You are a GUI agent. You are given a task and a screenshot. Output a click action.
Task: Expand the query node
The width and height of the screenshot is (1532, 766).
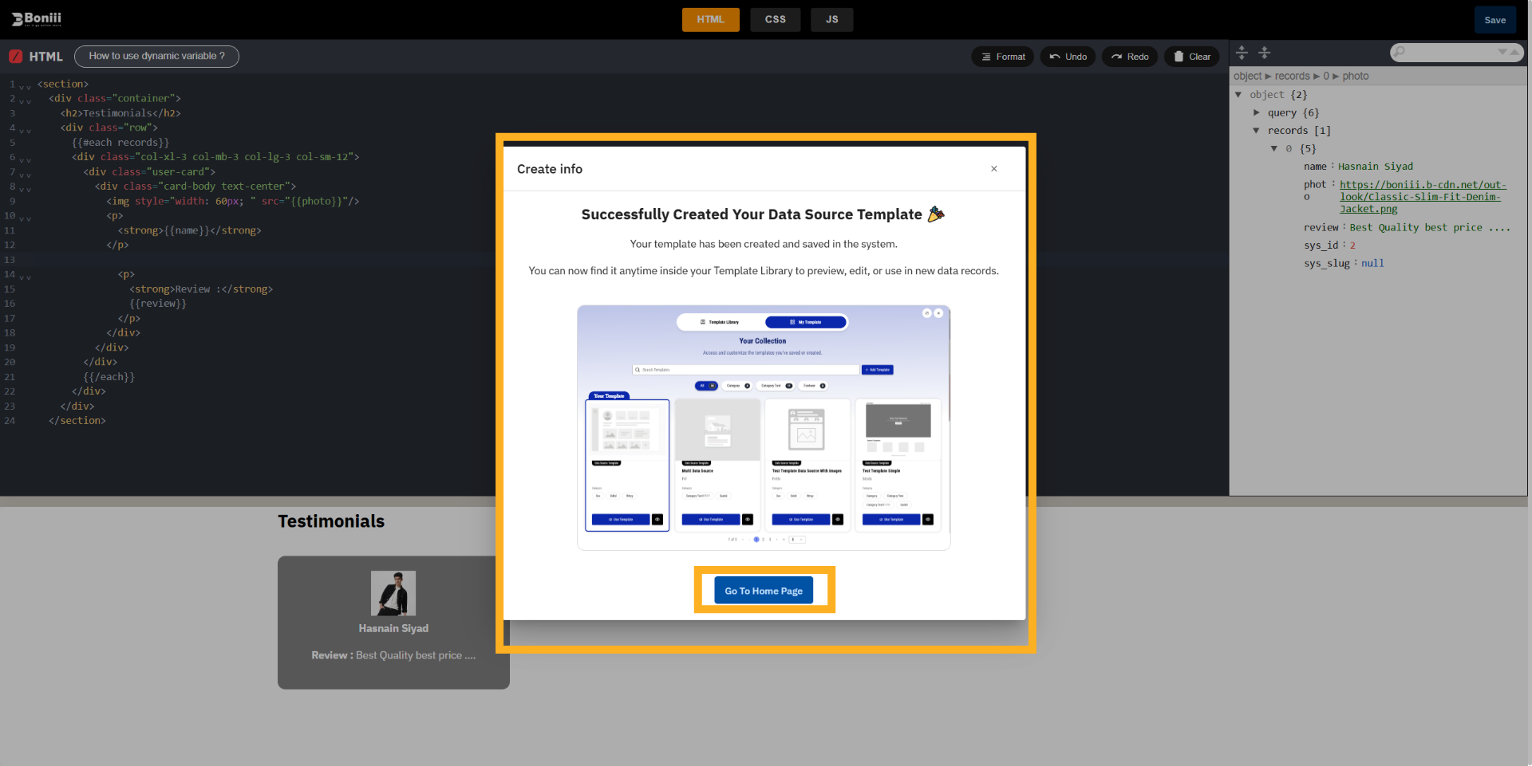pyautogui.click(x=1257, y=113)
